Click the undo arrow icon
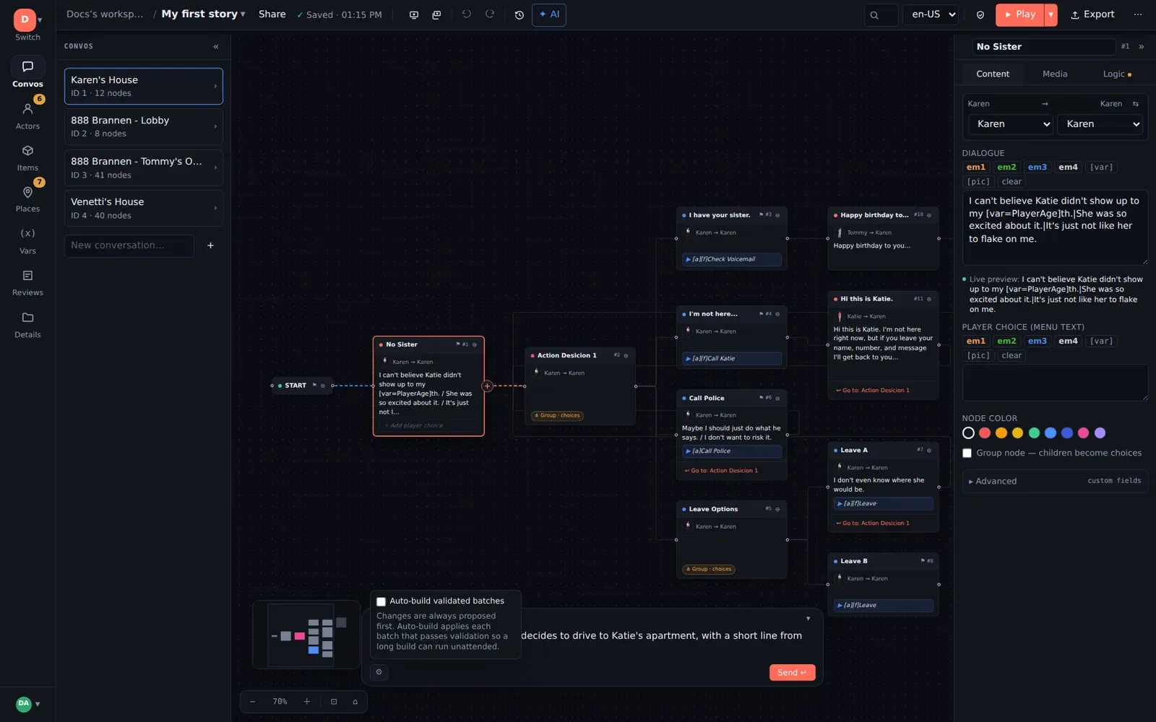 467,14
